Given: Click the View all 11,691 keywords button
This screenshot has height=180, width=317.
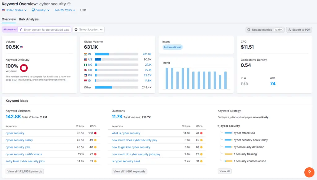Looking at the screenshot, I should point(129,171).
